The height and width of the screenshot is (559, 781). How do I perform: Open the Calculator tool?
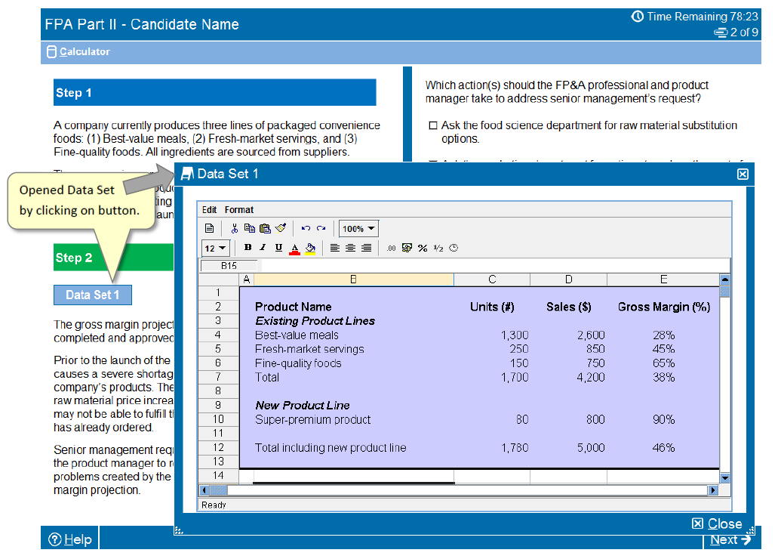pyautogui.click(x=78, y=52)
